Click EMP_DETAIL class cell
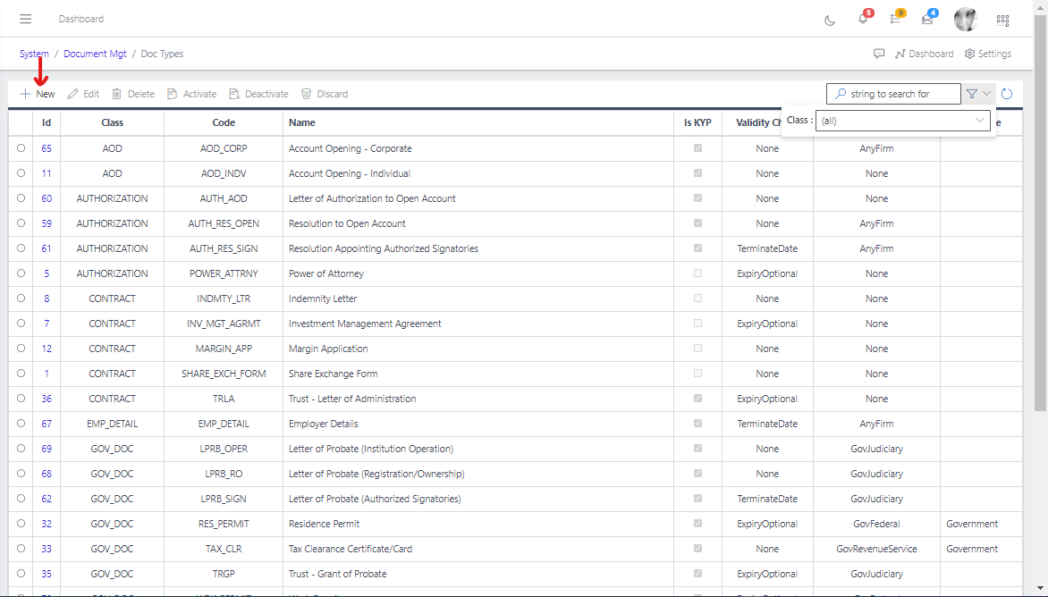 pos(113,424)
